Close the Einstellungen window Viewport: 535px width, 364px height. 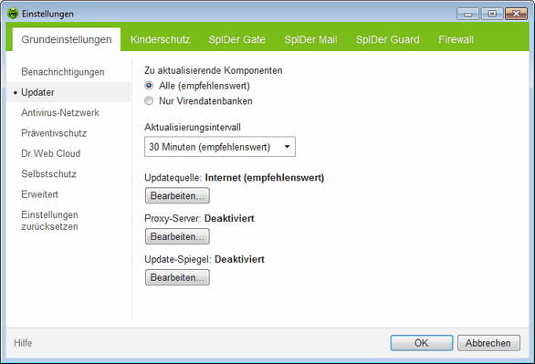point(516,14)
